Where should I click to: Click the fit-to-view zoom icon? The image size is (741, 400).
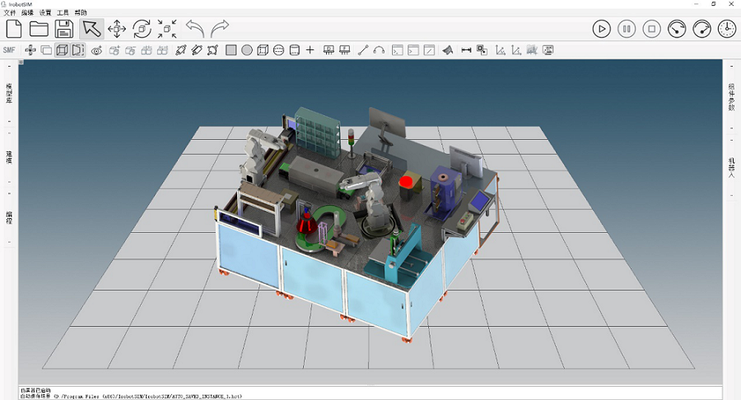(167, 29)
